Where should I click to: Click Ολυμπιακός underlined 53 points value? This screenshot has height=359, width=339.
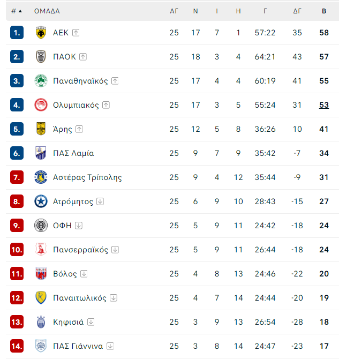pos(324,105)
